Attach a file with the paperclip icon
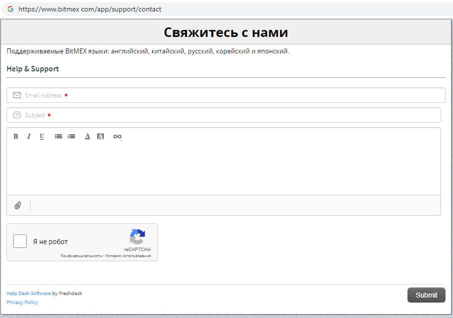 pos(18,205)
